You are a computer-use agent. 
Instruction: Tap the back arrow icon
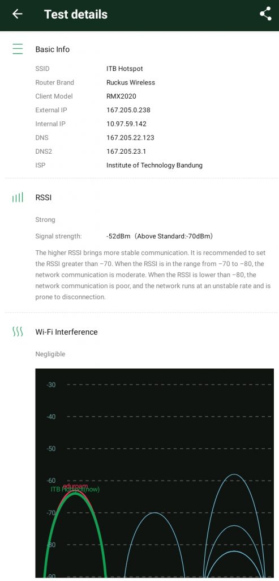click(18, 14)
